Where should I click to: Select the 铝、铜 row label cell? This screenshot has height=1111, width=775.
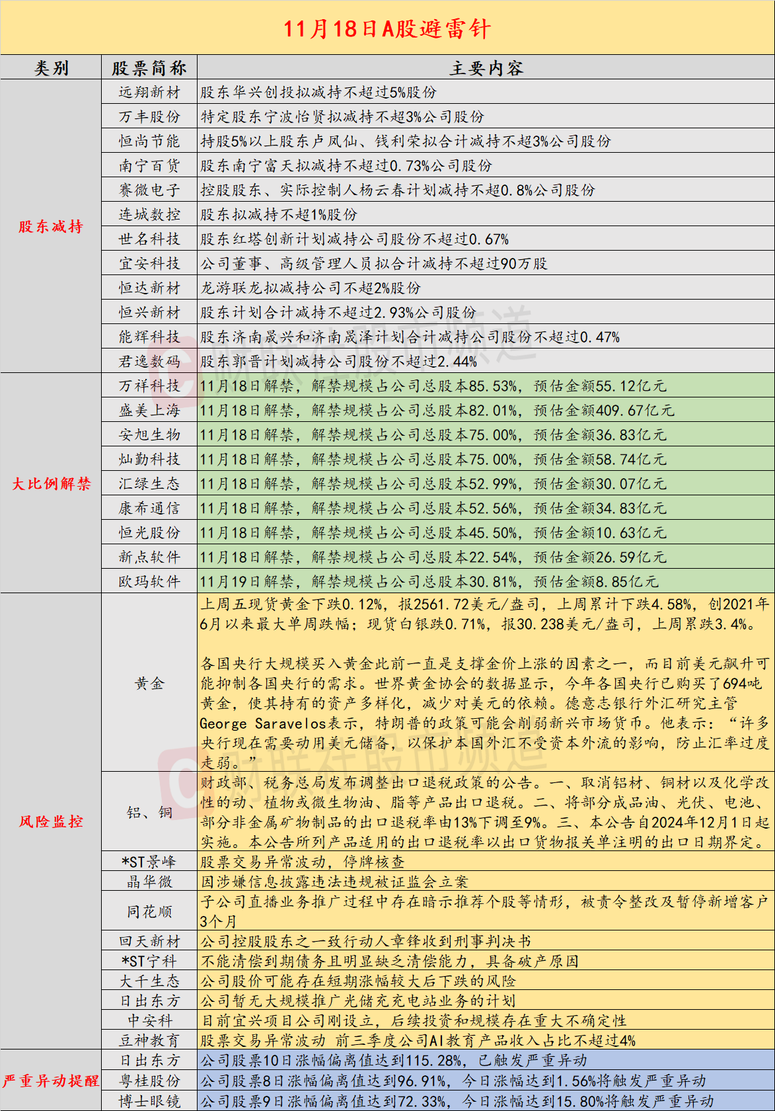coord(149,812)
